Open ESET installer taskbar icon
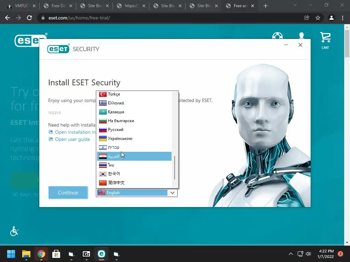This screenshot has width=350, height=262. [101, 254]
